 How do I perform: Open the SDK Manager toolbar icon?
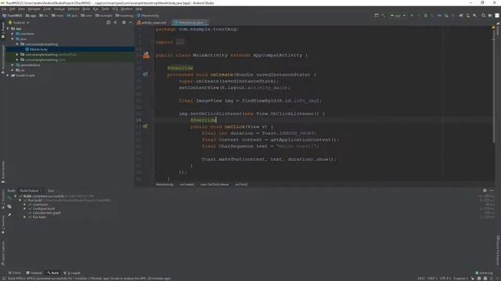pos(475,16)
